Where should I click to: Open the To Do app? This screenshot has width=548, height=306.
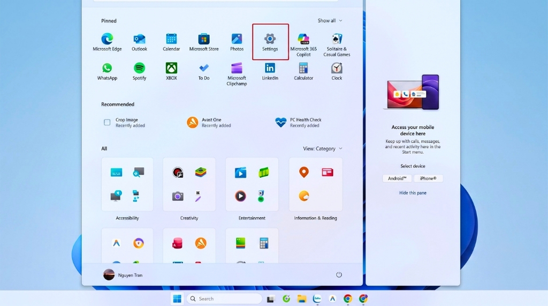coord(204,71)
